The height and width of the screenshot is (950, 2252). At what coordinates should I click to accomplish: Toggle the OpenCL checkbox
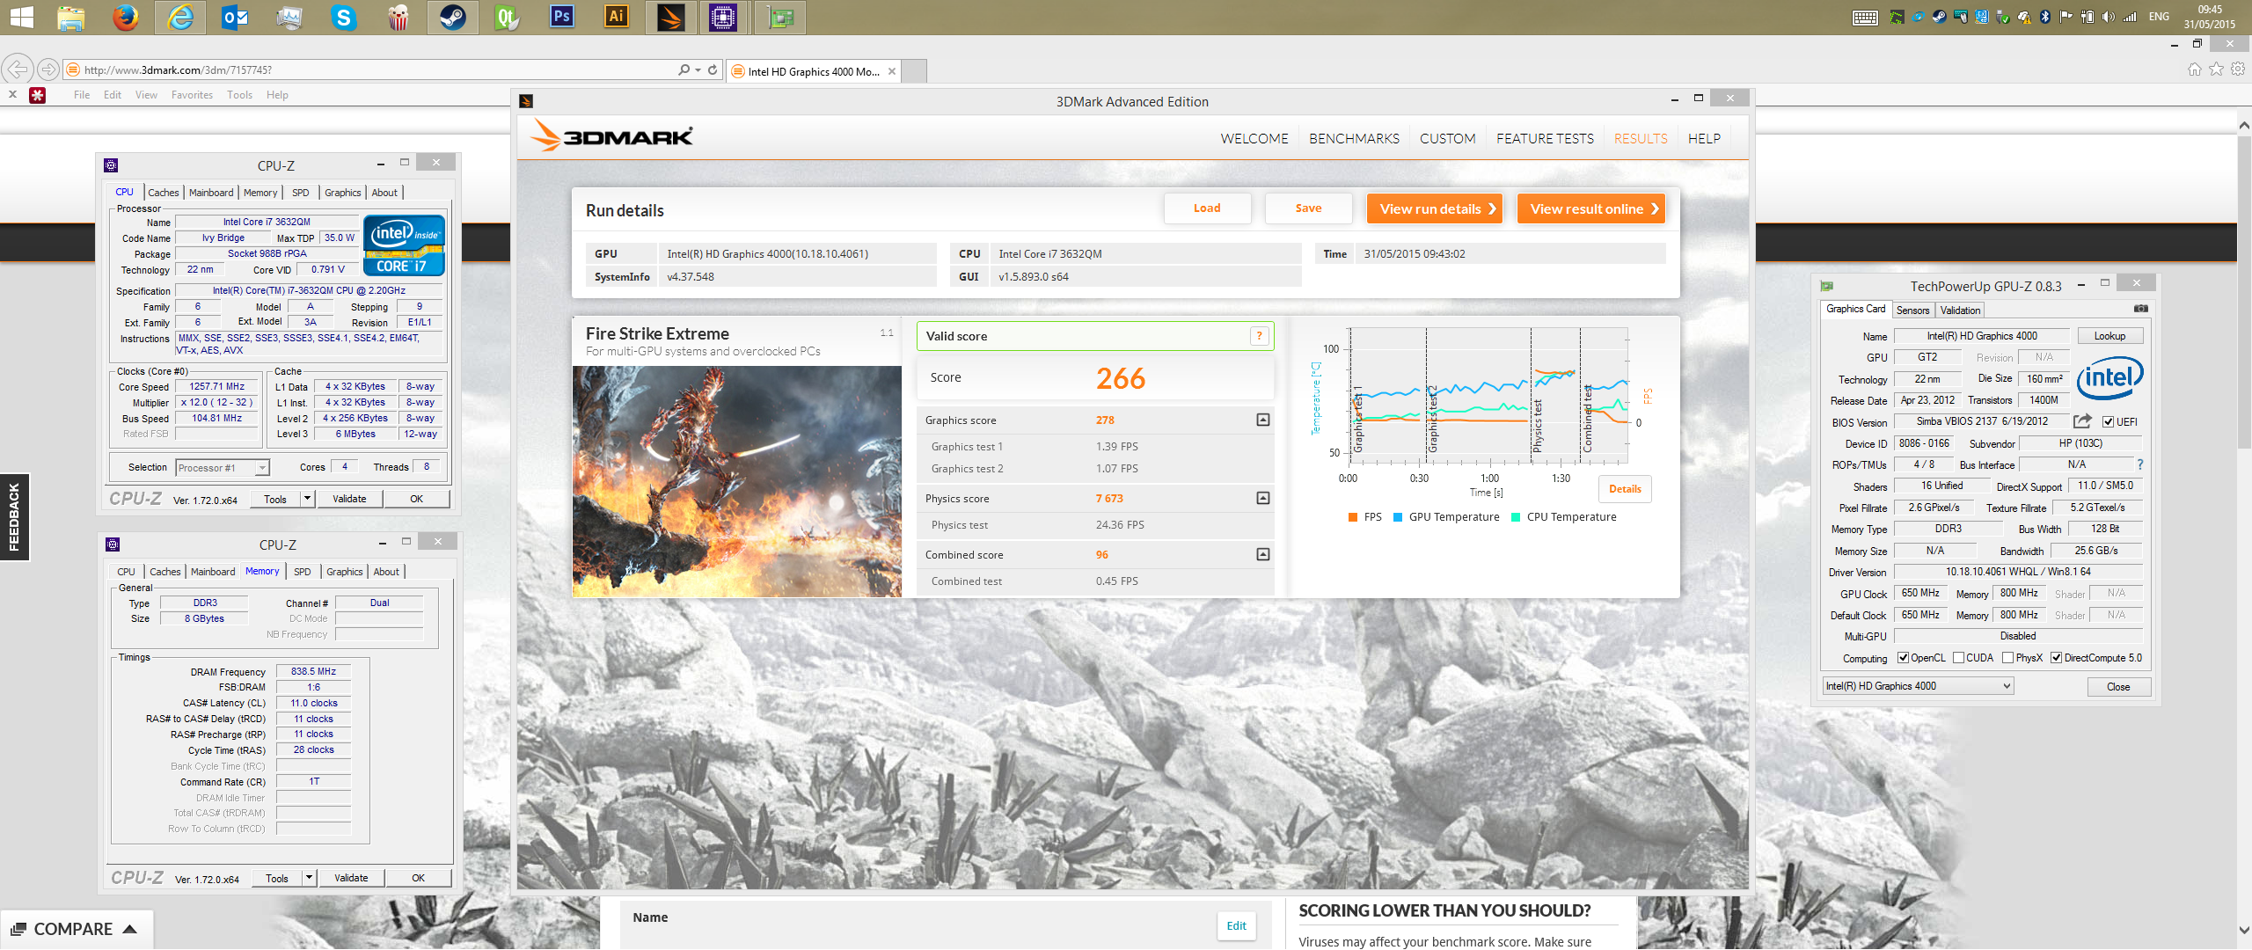pyautogui.click(x=1903, y=658)
